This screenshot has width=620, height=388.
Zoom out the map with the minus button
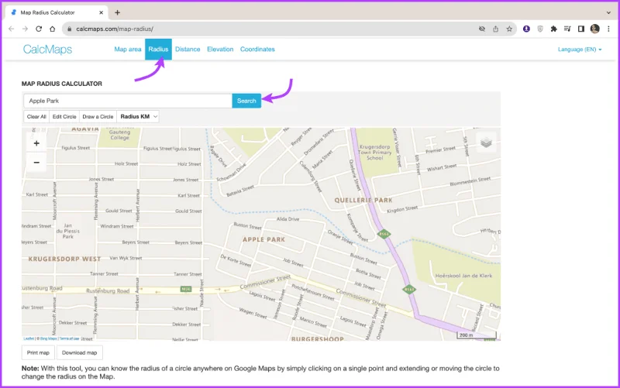click(36, 163)
